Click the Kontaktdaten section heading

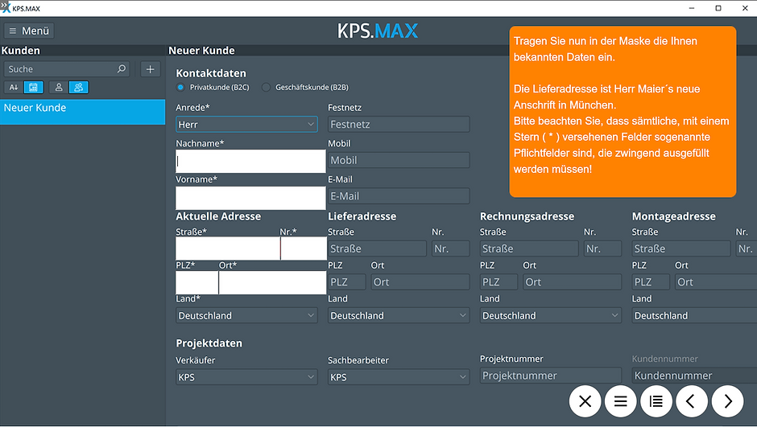[211, 73]
